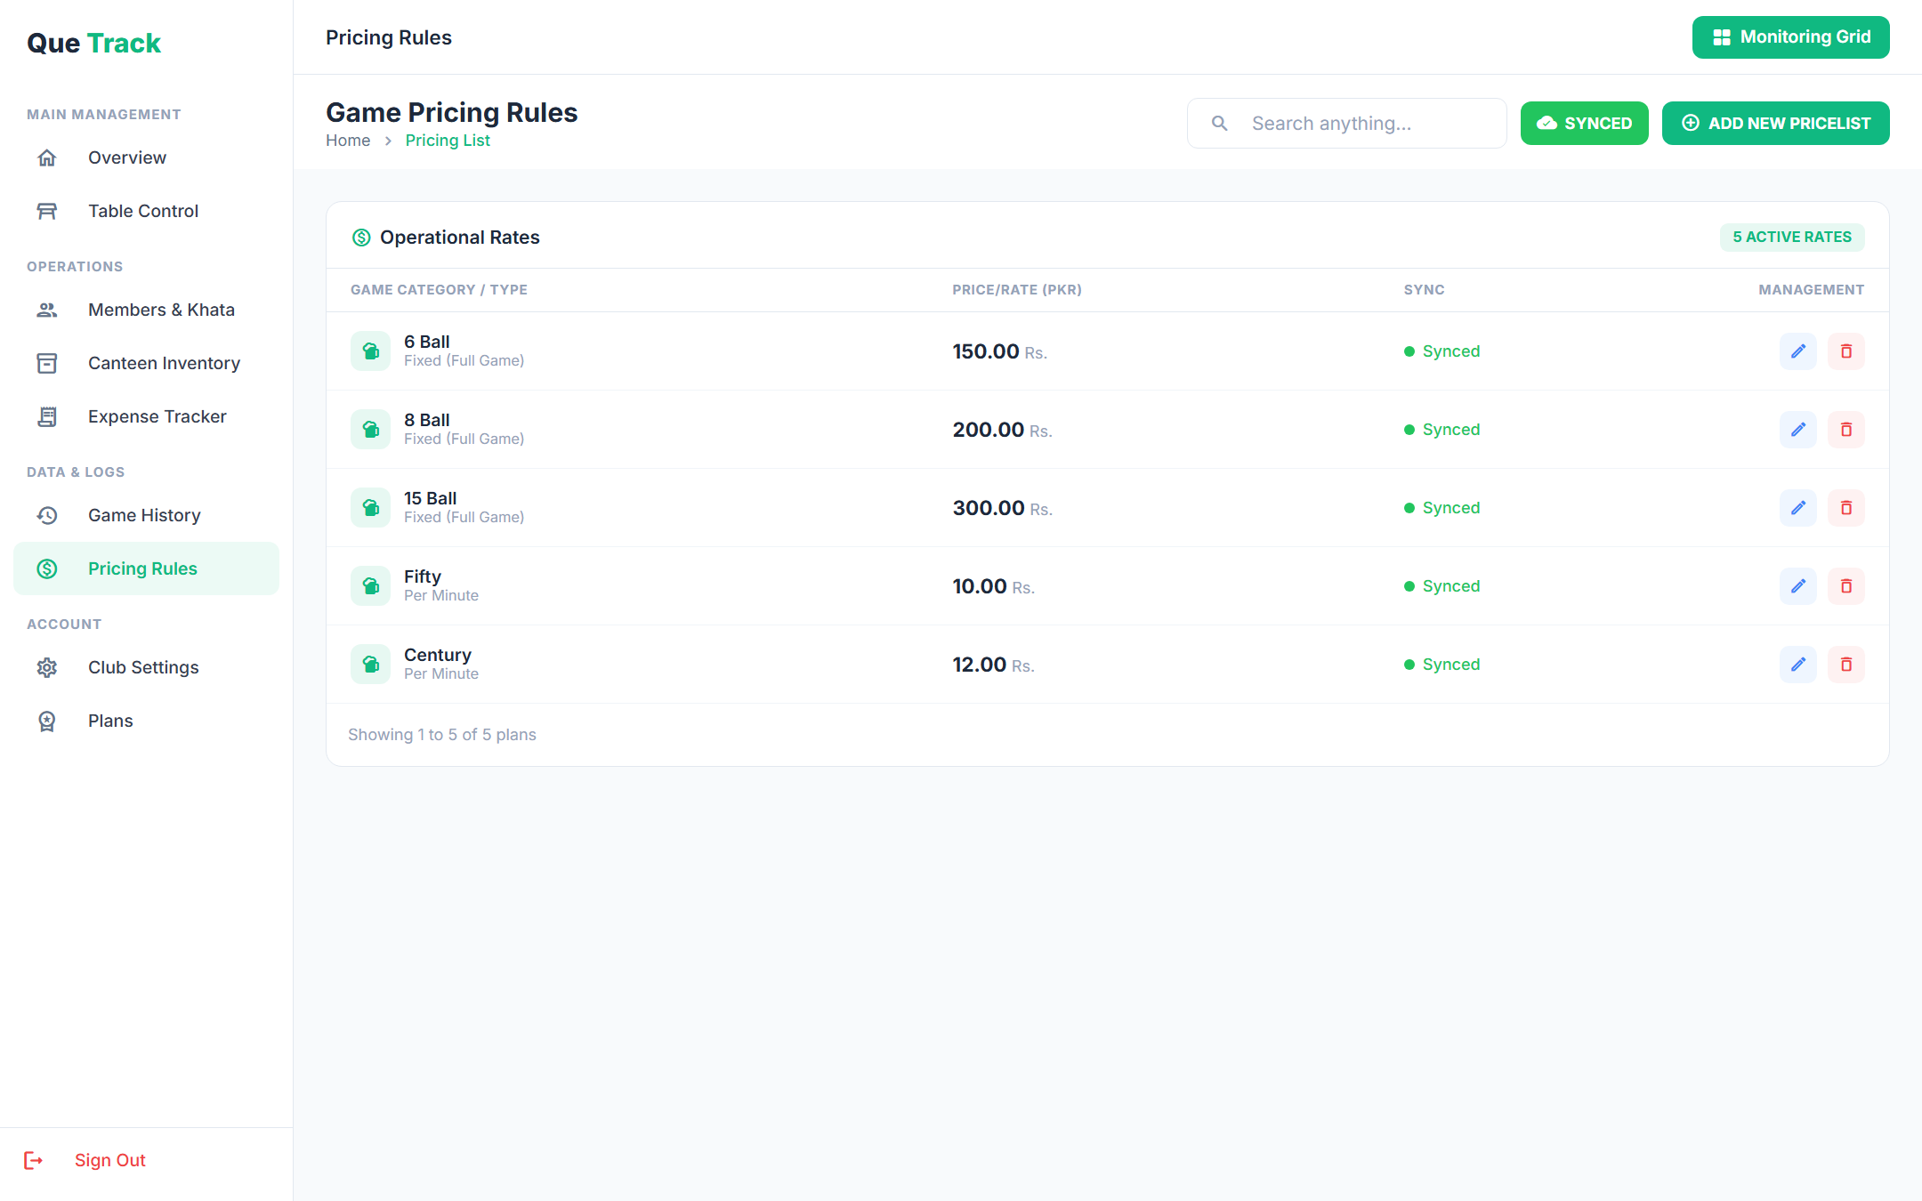Delete the 8 Ball rate
This screenshot has width=1922, height=1201.
1846,430
